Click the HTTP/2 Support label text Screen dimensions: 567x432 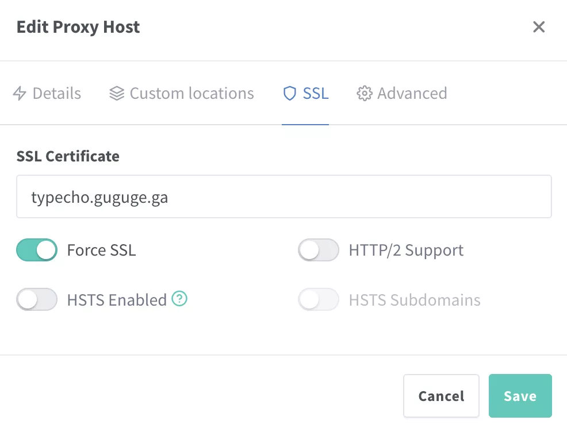coord(406,250)
